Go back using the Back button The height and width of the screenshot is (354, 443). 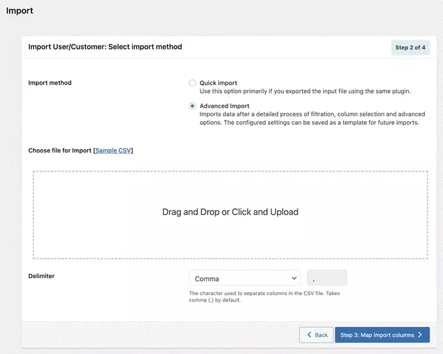tap(316, 335)
